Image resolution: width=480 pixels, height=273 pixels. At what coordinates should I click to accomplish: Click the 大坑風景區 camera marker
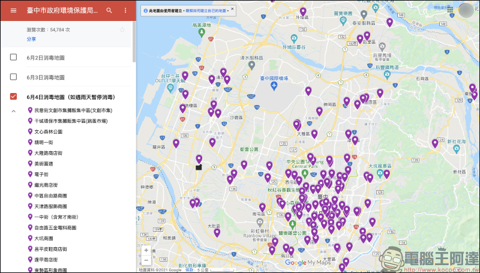point(380,174)
